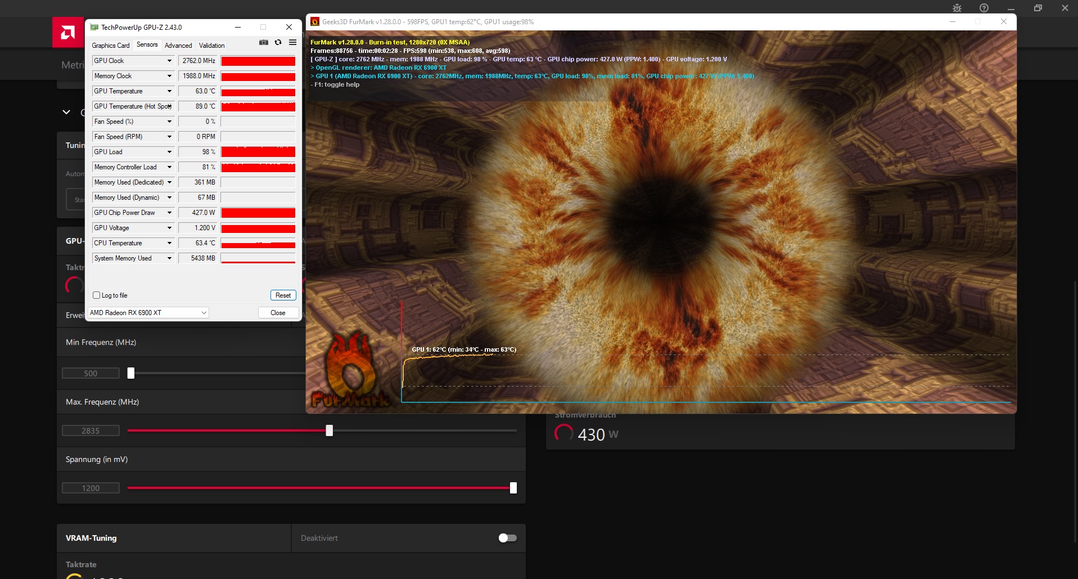This screenshot has width=1078, height=579.
Task: Open the Fan Speed (%) sensor dropdown
Action: [x=169, y=122]
